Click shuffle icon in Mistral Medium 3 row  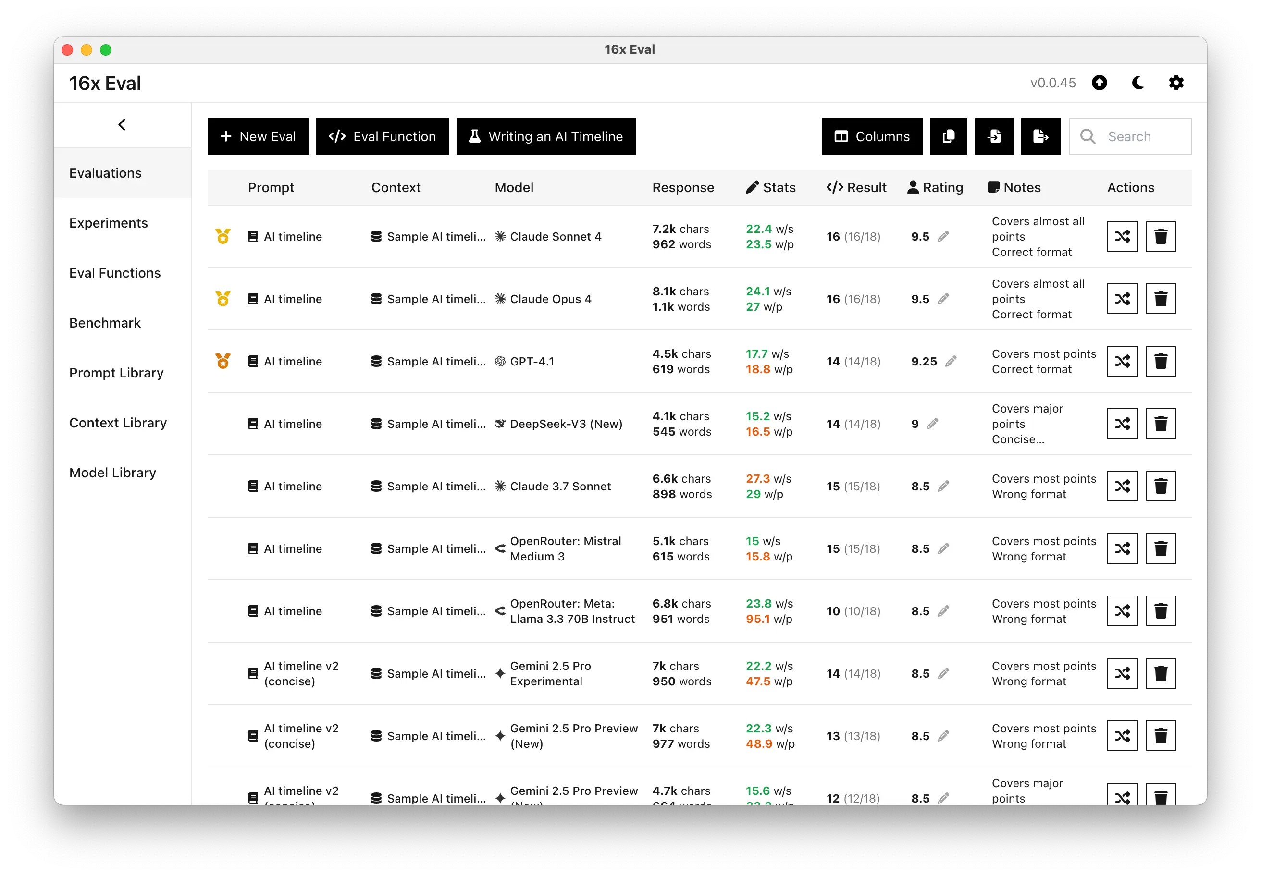(1123, 549)
